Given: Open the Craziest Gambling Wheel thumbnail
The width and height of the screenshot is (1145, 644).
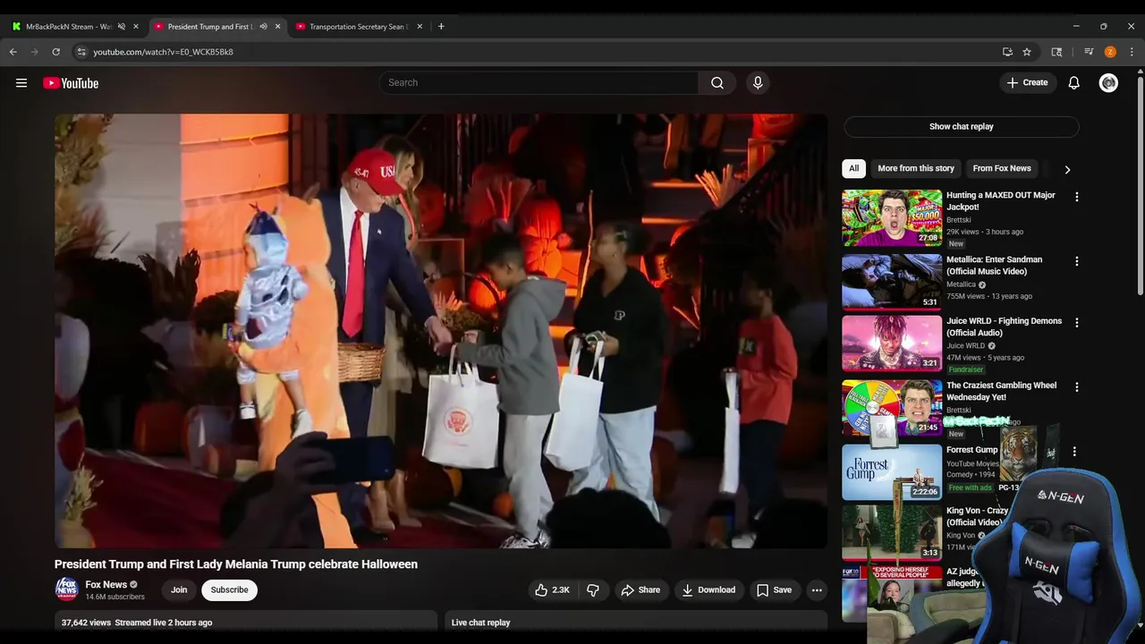Looking at the screenshot, I should (x=892, y=408).
